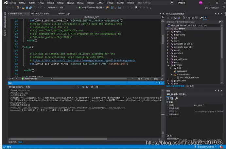Open the output source 生成 dropdown
The image size is (226, 149).
[x=50, y=87]
